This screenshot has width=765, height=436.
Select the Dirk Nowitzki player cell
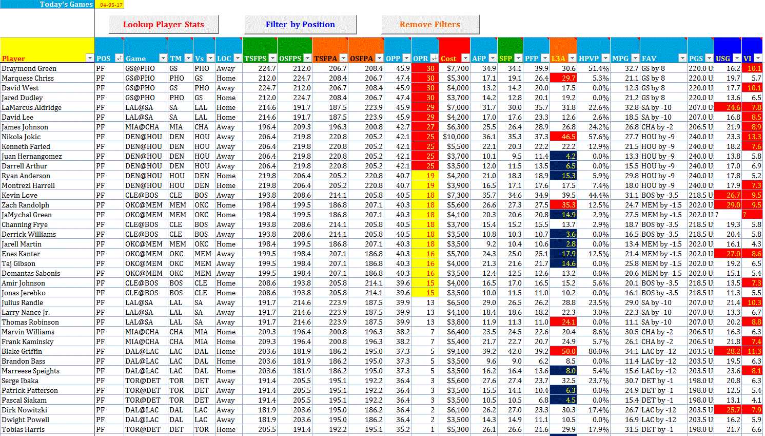(x=47, y=410)
